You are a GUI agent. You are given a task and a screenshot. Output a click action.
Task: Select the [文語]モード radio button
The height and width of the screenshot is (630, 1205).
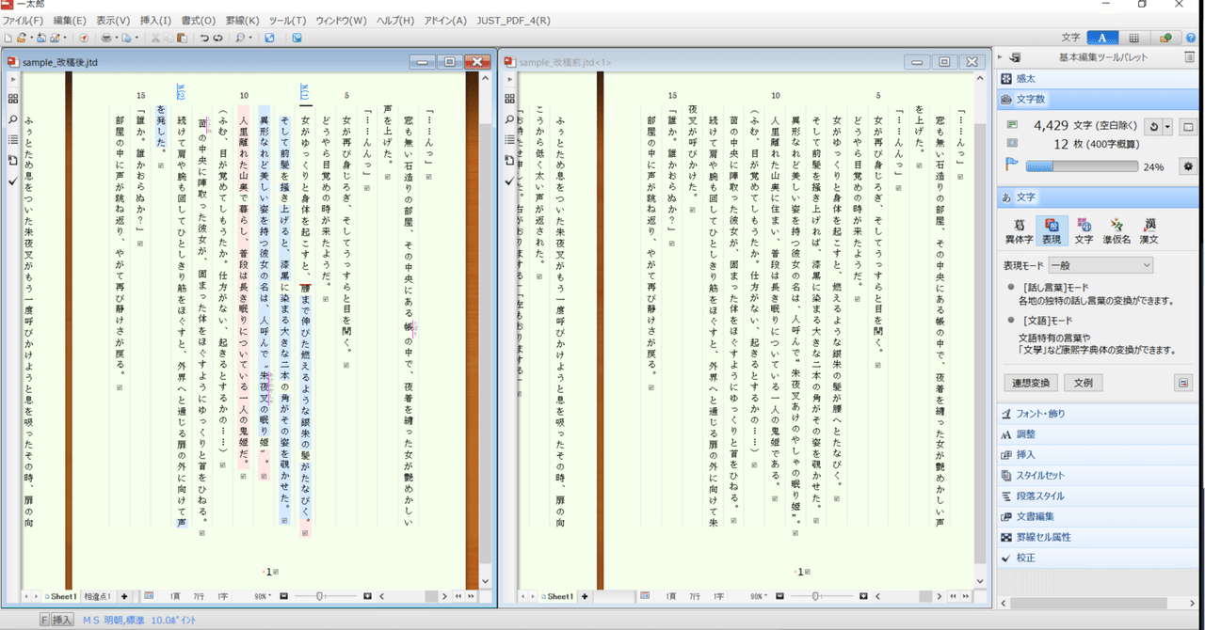pyautogui.click(x=1009, y=319)
